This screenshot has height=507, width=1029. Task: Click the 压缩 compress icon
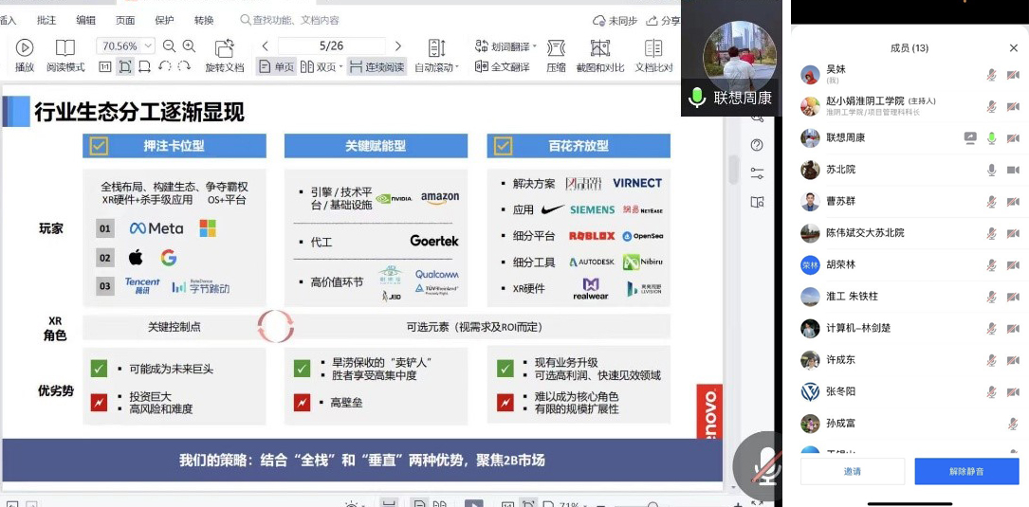pos(556,48)
